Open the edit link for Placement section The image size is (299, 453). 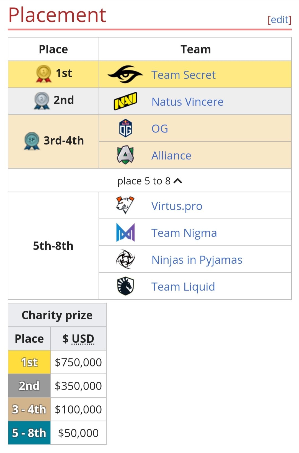pyautogui.click(x=279, y=20)
